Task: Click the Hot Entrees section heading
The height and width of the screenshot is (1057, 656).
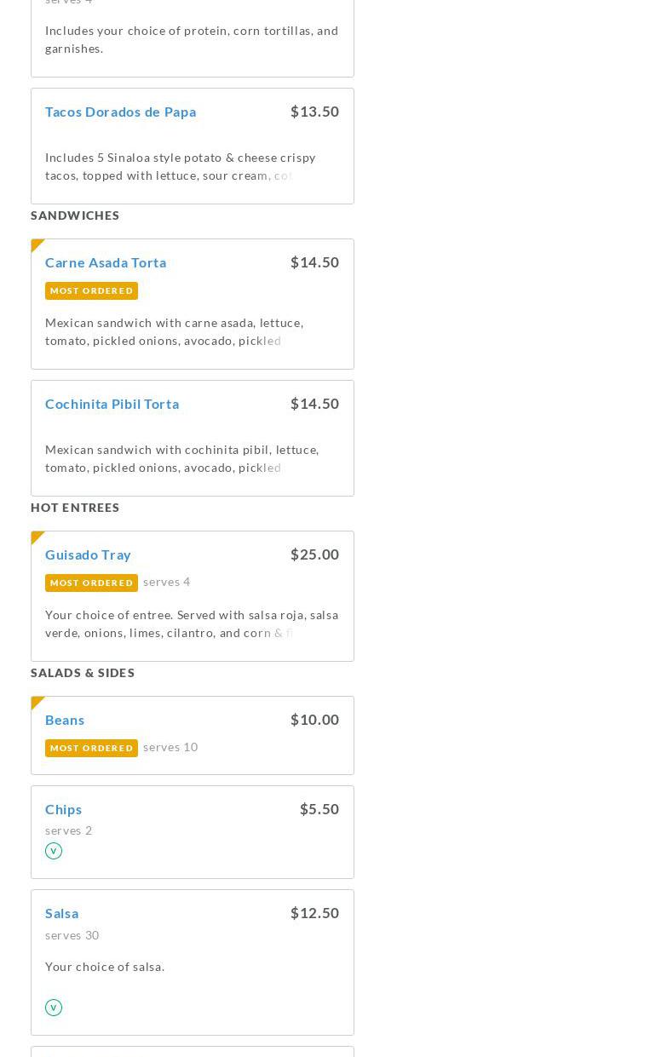Action: pos(75,508)
